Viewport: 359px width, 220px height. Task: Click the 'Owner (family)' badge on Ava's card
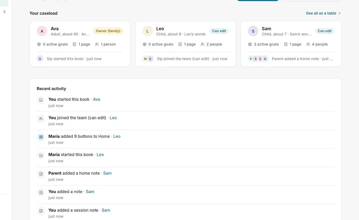click(108, 31)
